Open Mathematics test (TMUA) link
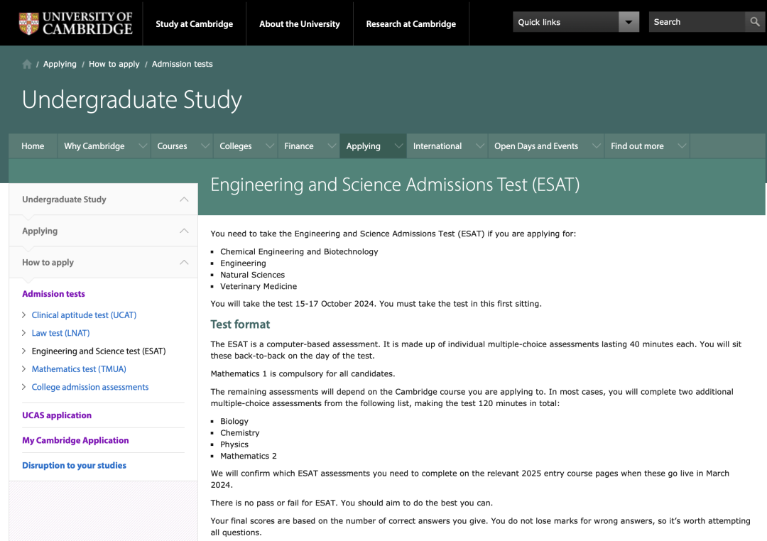This screenshot has height=541, width=767. [79, 368]
